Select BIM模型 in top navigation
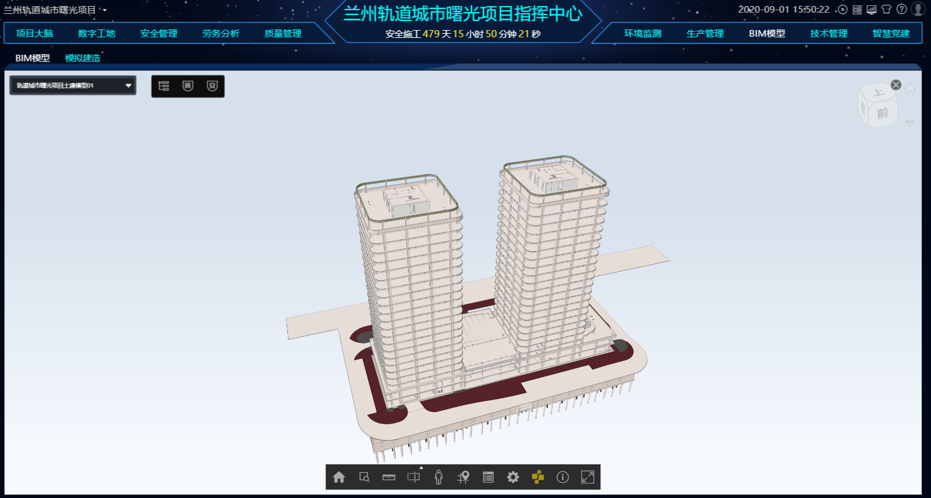 pos(767,34)
